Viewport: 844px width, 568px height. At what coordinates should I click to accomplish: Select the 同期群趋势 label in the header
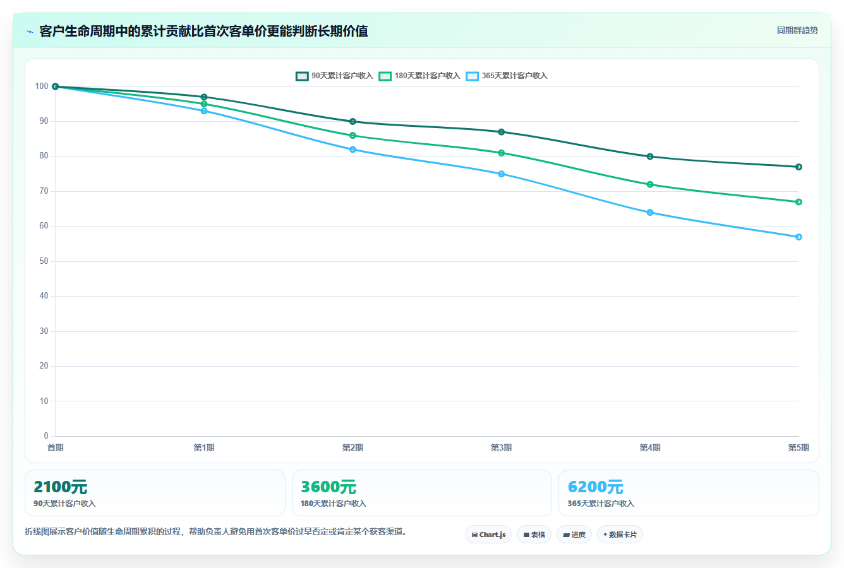click(797, 30)
